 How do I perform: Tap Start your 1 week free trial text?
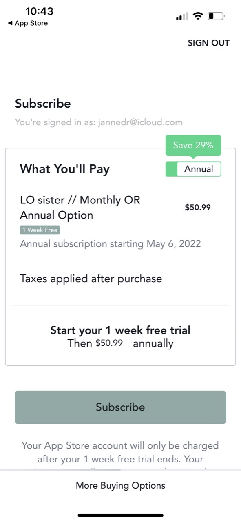pyautogui.click(x=120, y=330)
